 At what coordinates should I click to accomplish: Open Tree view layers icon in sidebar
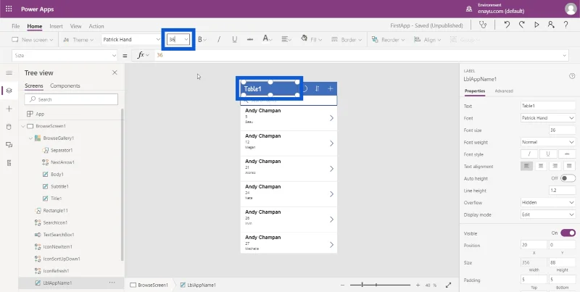point(9,91)
